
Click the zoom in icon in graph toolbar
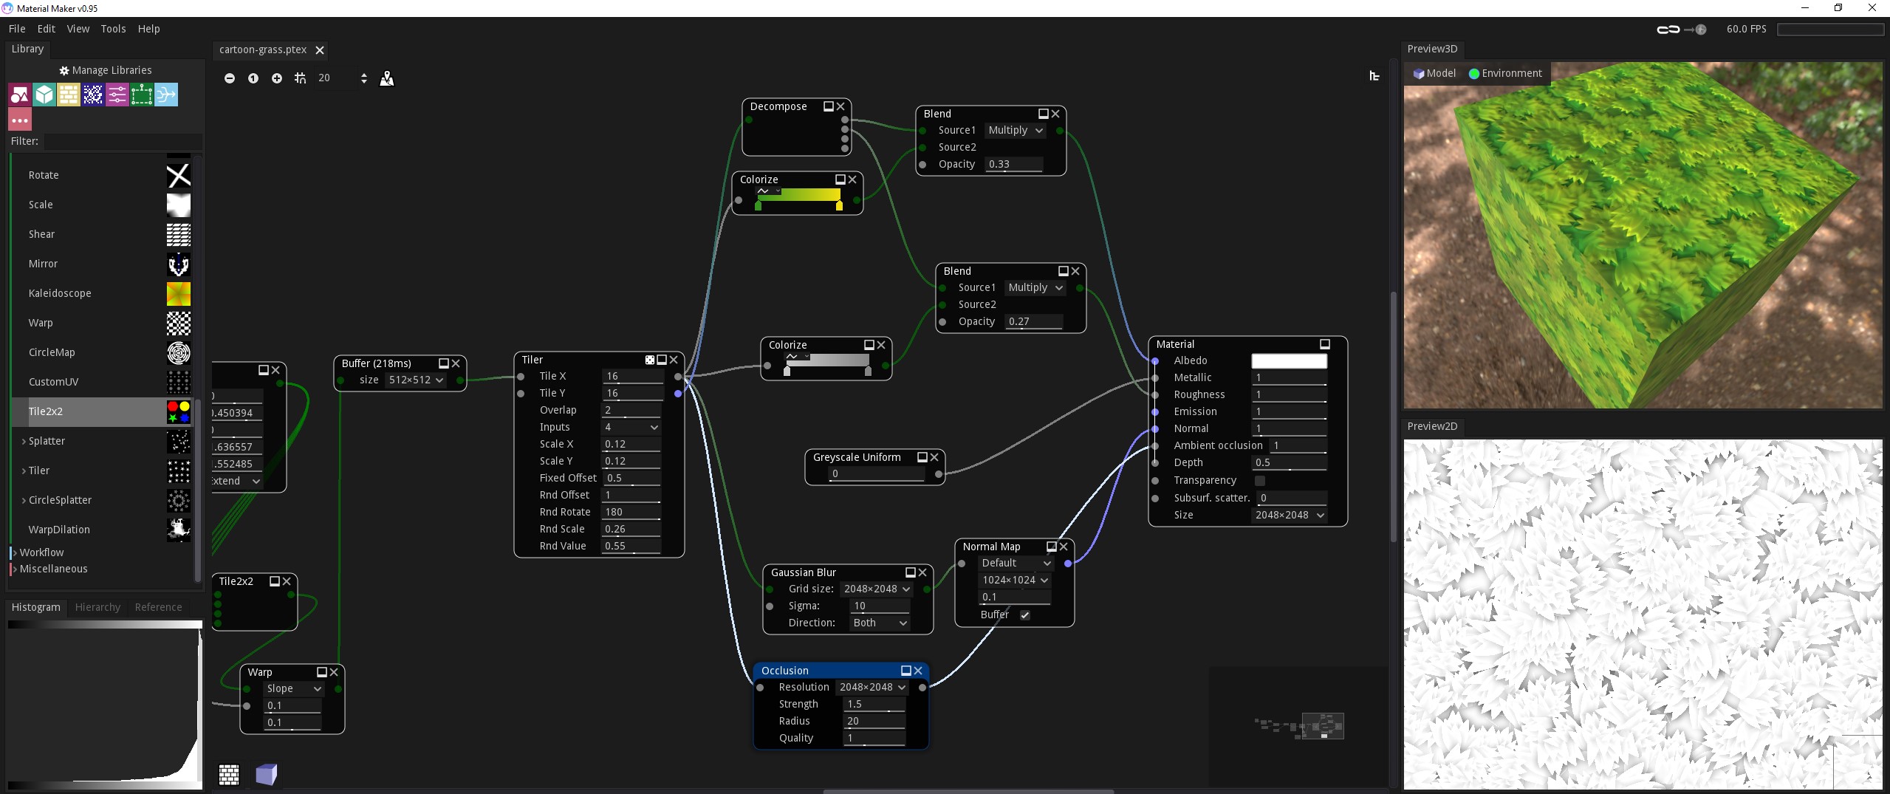point(277,78)
